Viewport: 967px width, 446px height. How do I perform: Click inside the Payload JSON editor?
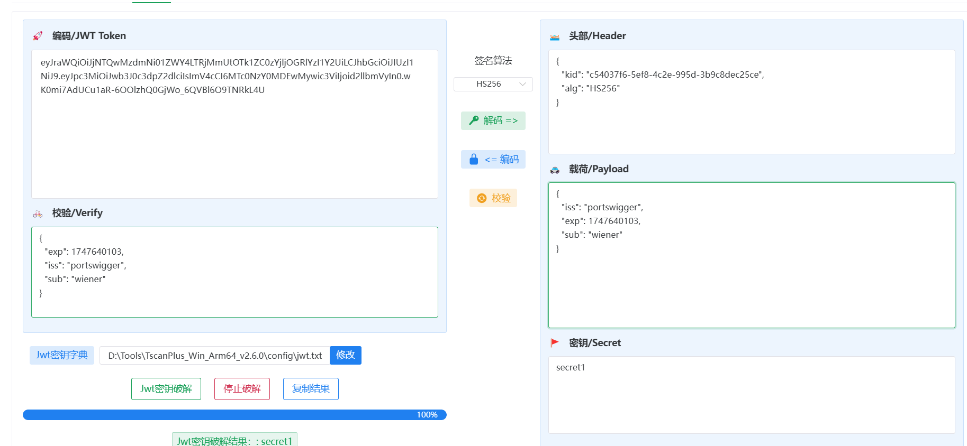[x=752, y=285]
